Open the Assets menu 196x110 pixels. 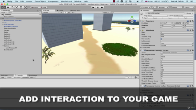[x=29, y=1]
